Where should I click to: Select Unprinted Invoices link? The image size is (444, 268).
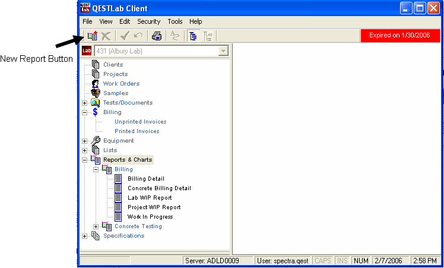coord(140,122)
